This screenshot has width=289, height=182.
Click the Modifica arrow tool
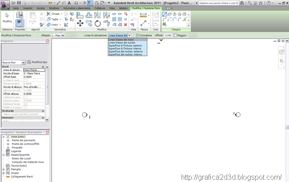(x=7, y=18)
